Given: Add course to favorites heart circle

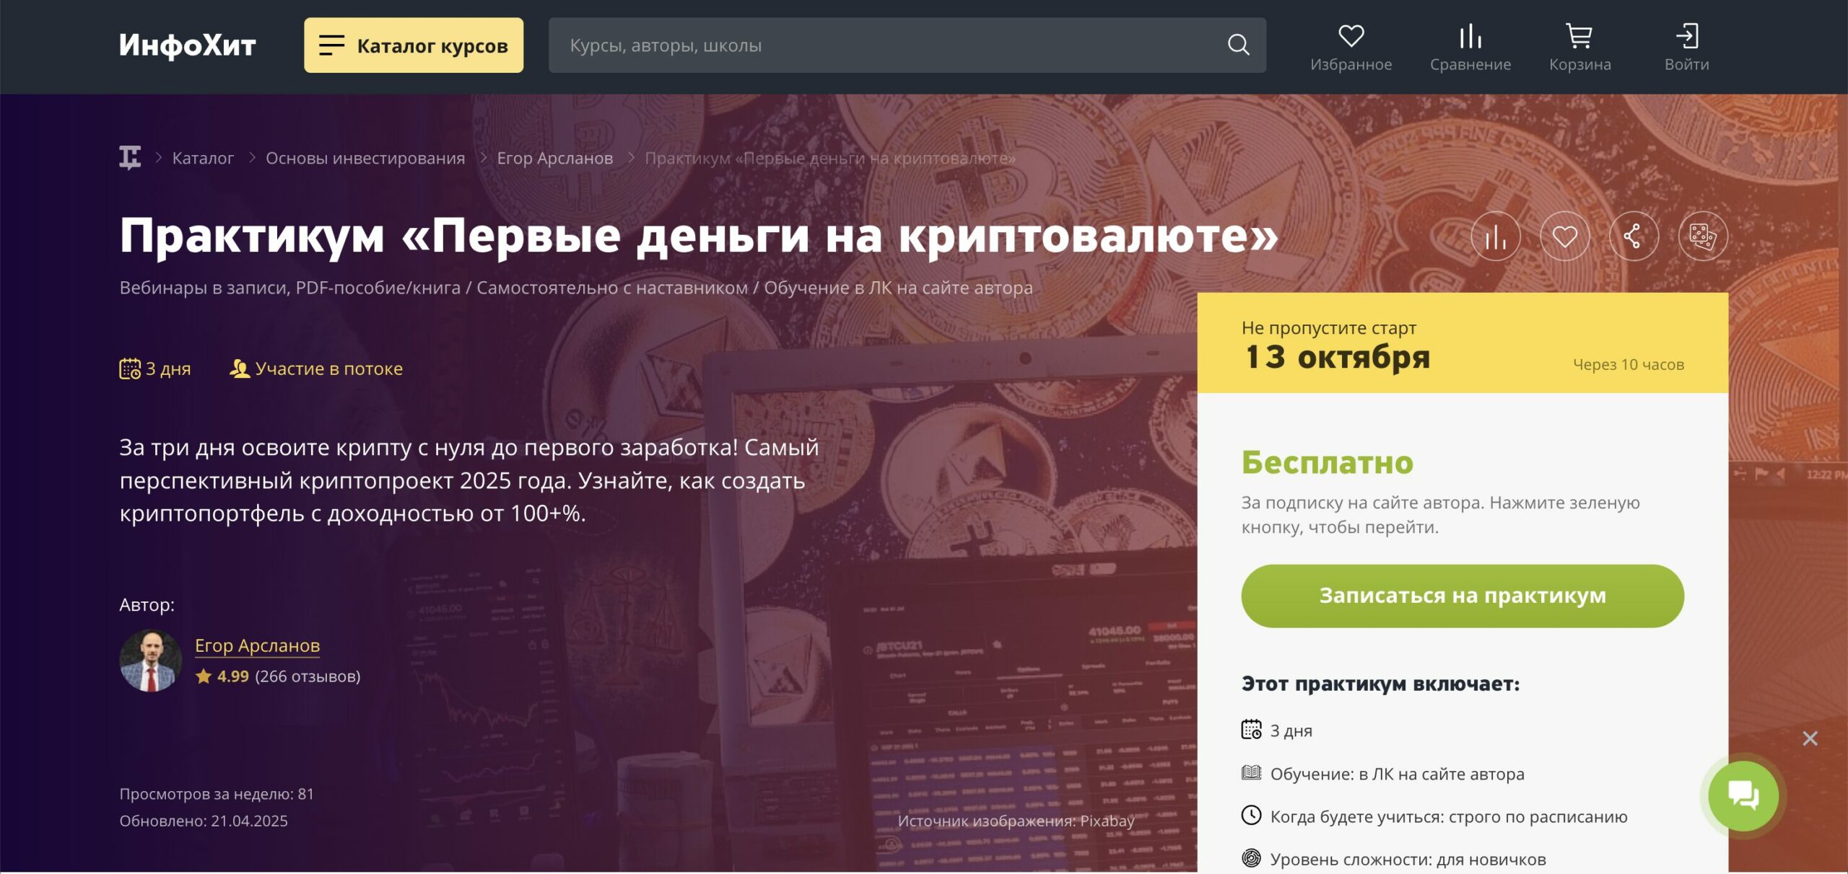Looking at the screenshot, I should [1564, 236].
